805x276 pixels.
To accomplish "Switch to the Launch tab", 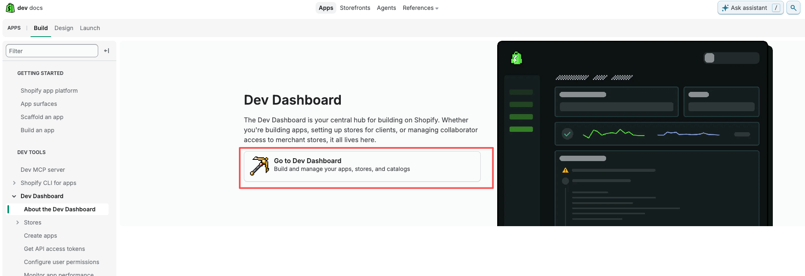I will 90,28.
